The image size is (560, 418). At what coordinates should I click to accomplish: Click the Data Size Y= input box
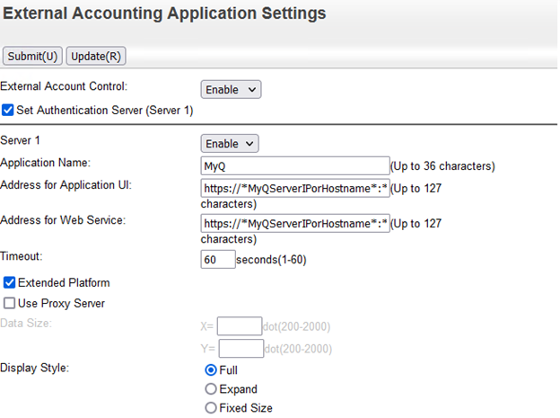point(241,348)
